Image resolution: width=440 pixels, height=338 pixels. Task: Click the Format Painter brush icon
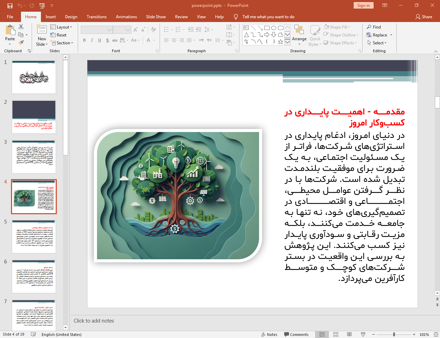21,43
